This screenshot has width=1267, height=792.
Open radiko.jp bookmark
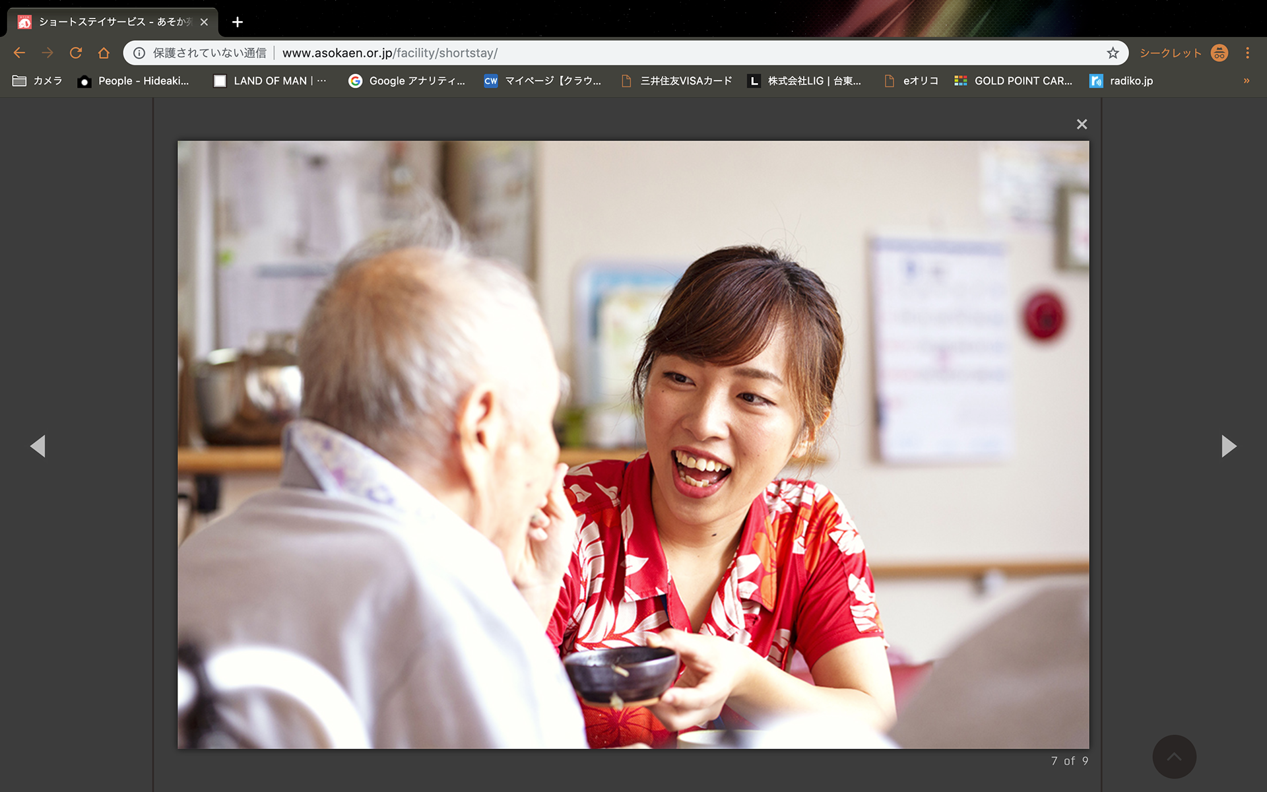[1121, 81]
